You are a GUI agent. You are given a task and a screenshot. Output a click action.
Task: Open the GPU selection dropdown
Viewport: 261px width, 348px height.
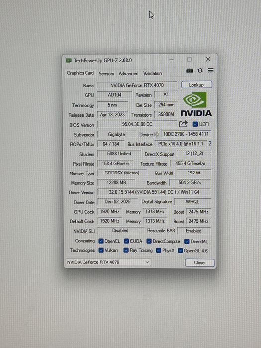(x=108, y=262)
